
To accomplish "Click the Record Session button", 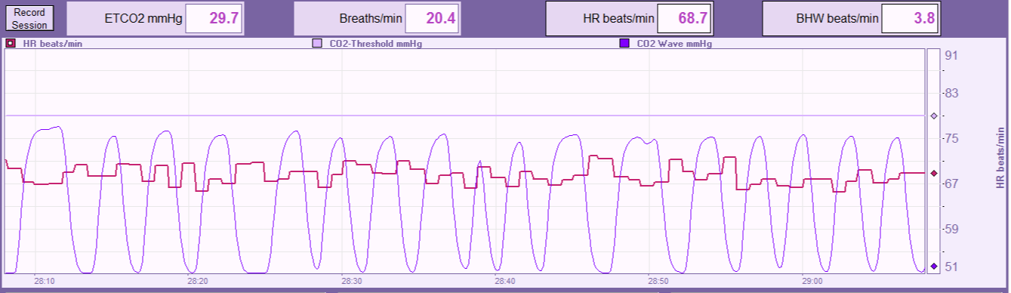I will (30, 19).
